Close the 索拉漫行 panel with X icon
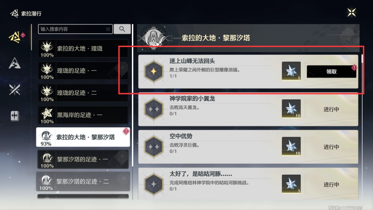373x210 pixels. coord(351,12)
